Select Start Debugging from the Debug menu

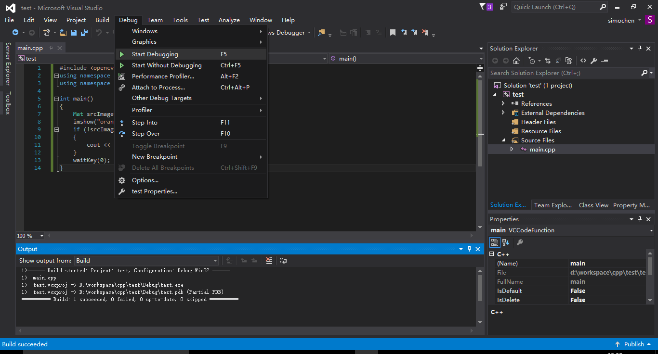191,54
